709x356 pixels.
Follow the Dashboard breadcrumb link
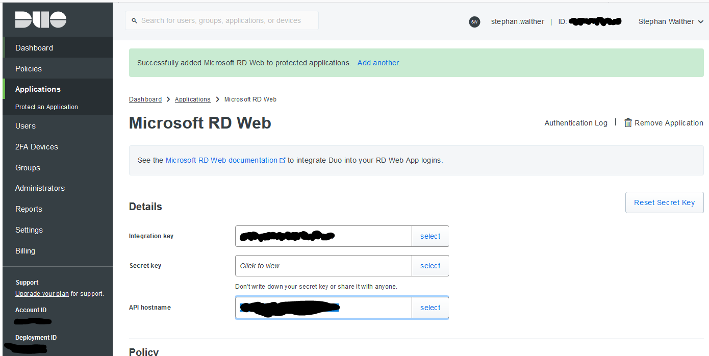pos(145,99)
